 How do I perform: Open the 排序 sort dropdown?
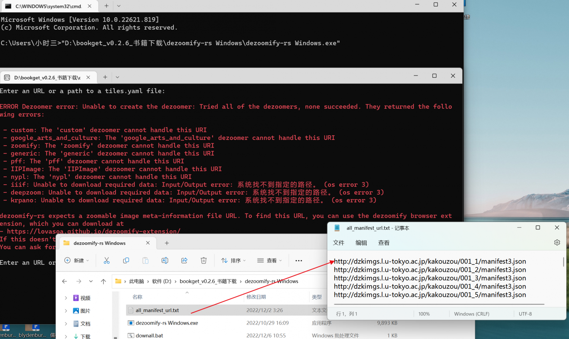[234, 261]
